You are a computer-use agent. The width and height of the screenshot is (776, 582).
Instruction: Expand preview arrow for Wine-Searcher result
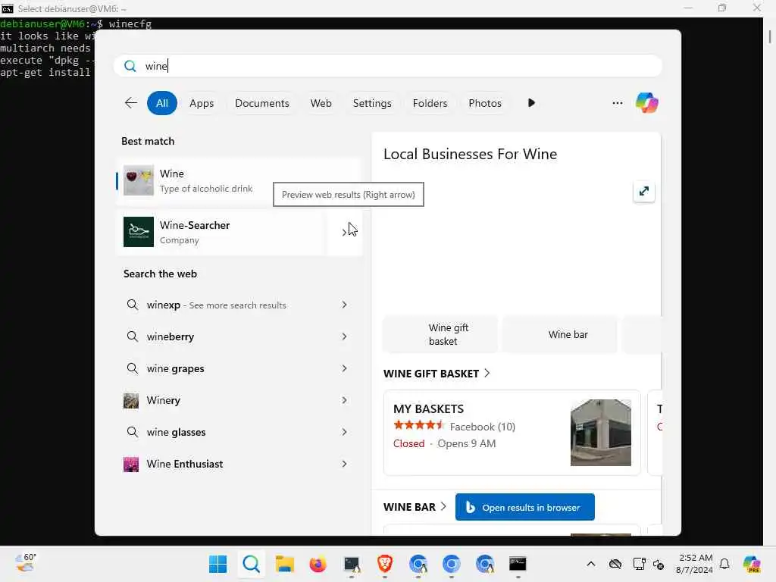pyautogui.click(x=345, y=232)
